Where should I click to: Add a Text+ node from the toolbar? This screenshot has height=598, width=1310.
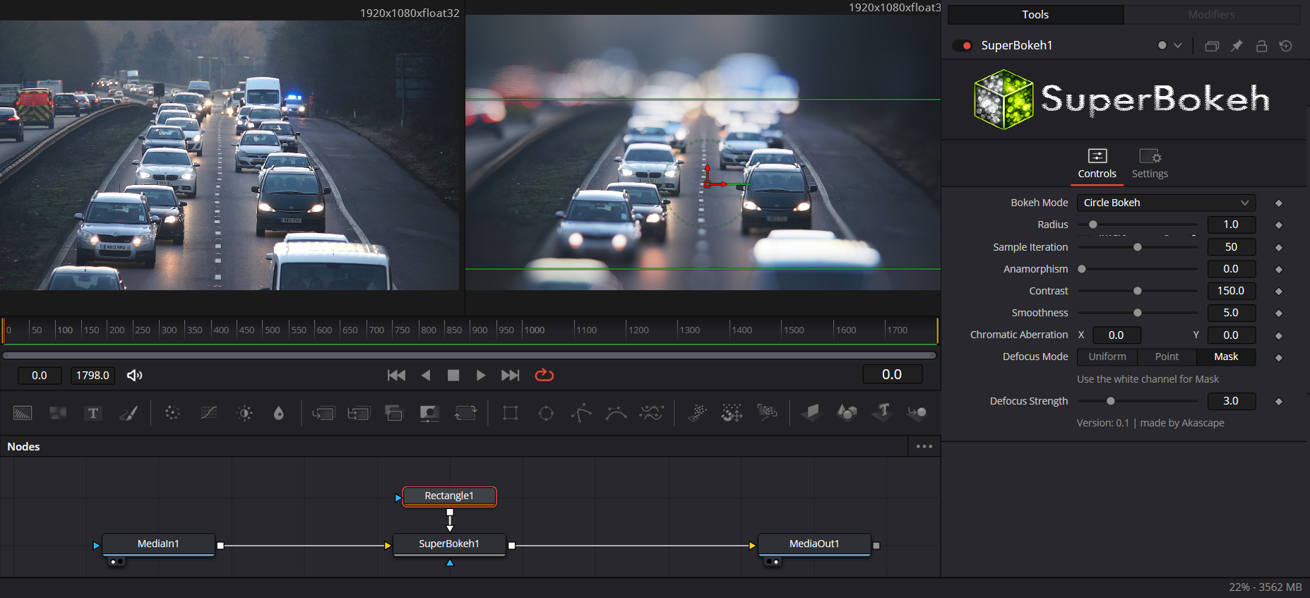[93, 413]
